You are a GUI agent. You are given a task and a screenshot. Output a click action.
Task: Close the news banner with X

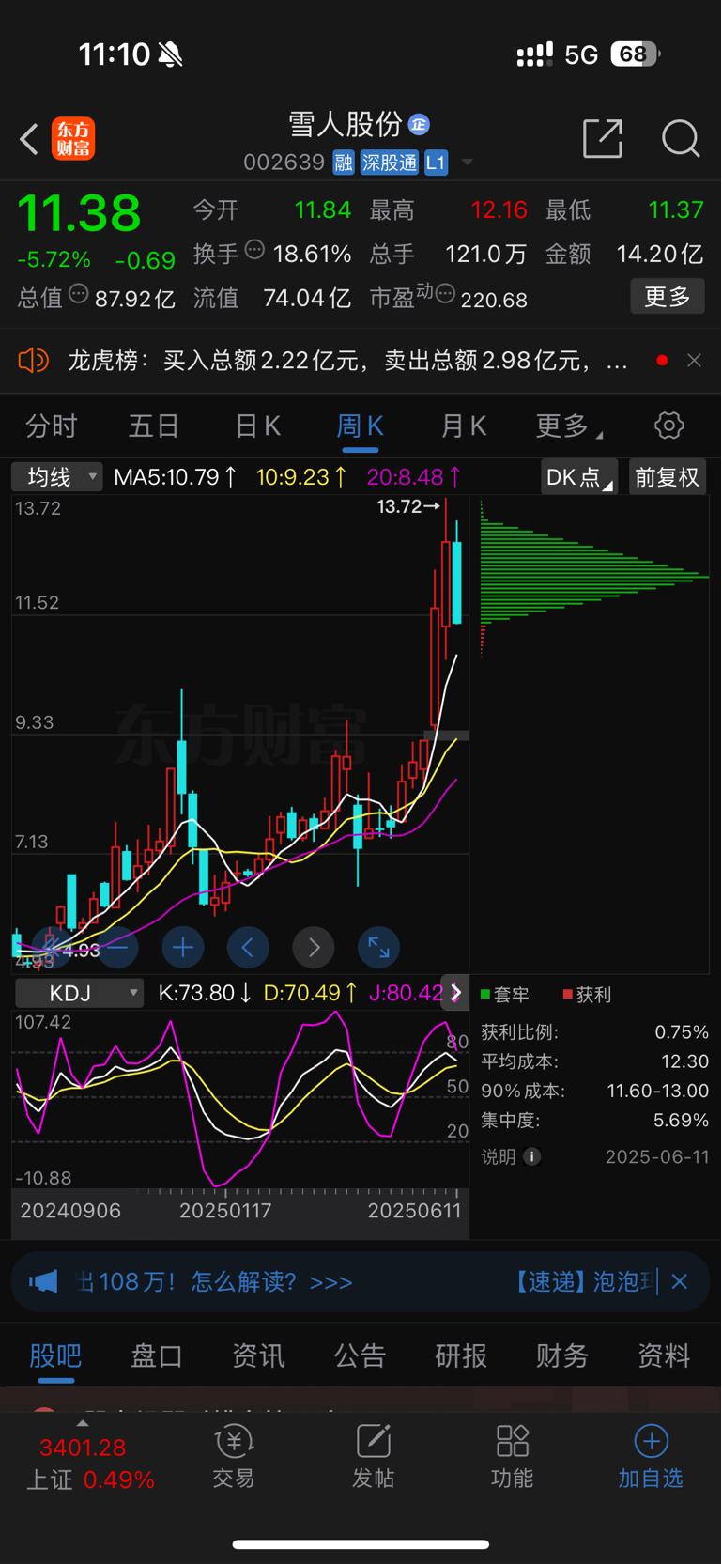pyautogui.click(x=680, y=1281)
